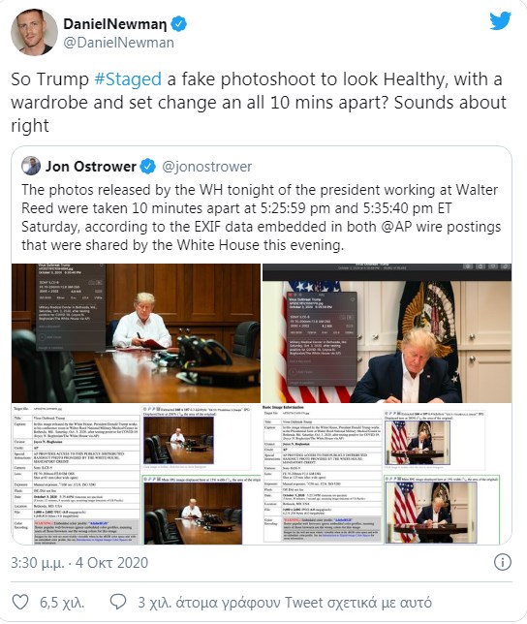The image size is (527, 624).
Task: View photo of Trump beside the flag
Action: [x=387, y=333]
